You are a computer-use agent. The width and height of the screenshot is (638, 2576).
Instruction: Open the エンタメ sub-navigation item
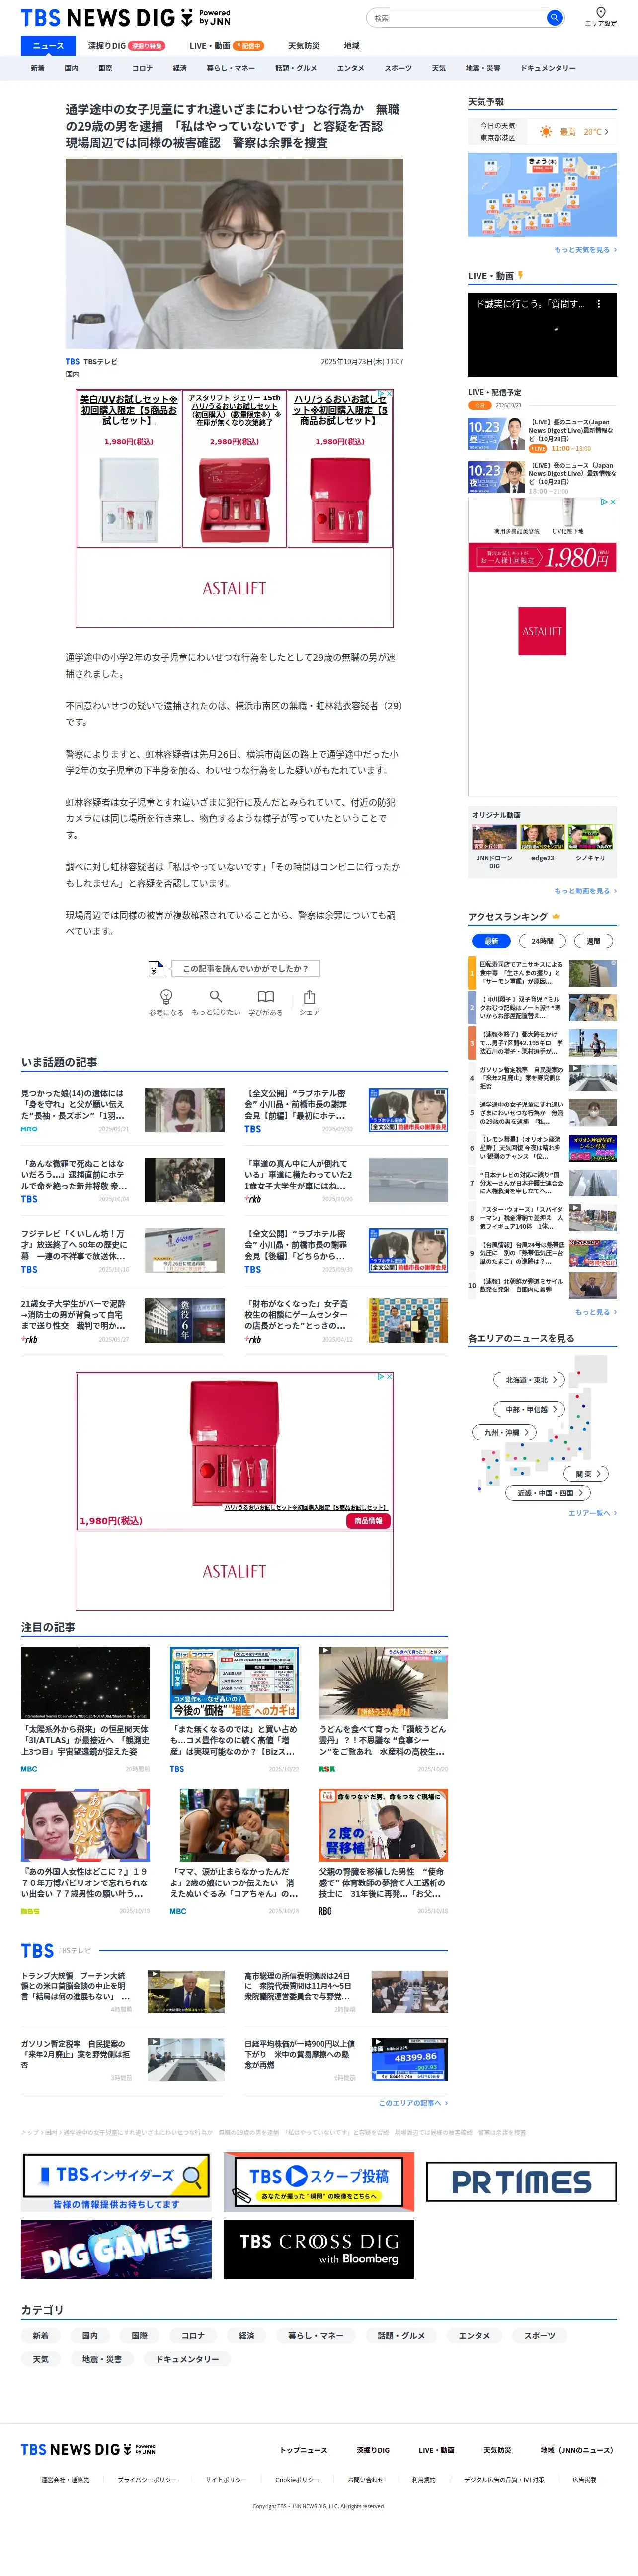[350, 68]
